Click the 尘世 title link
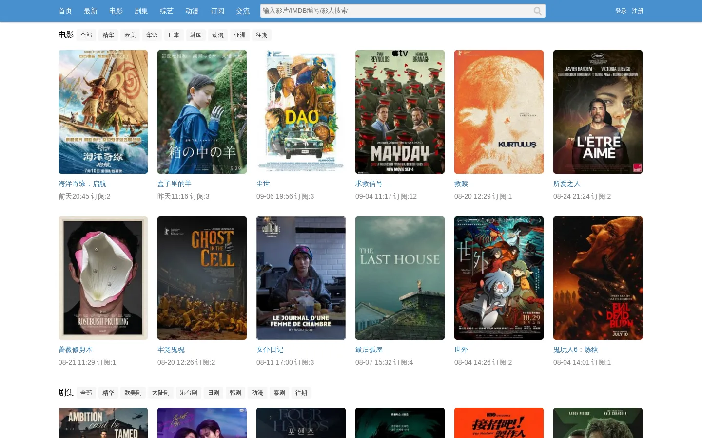702x438 pixels. [x=263, y=183]
